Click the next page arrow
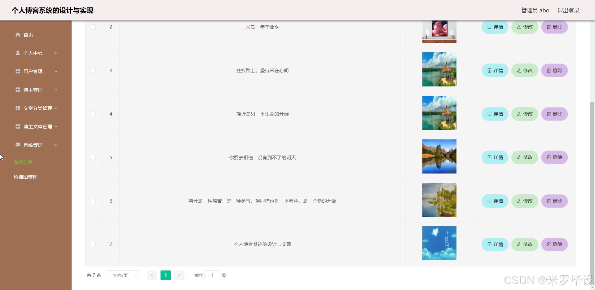 pos(179,275)
